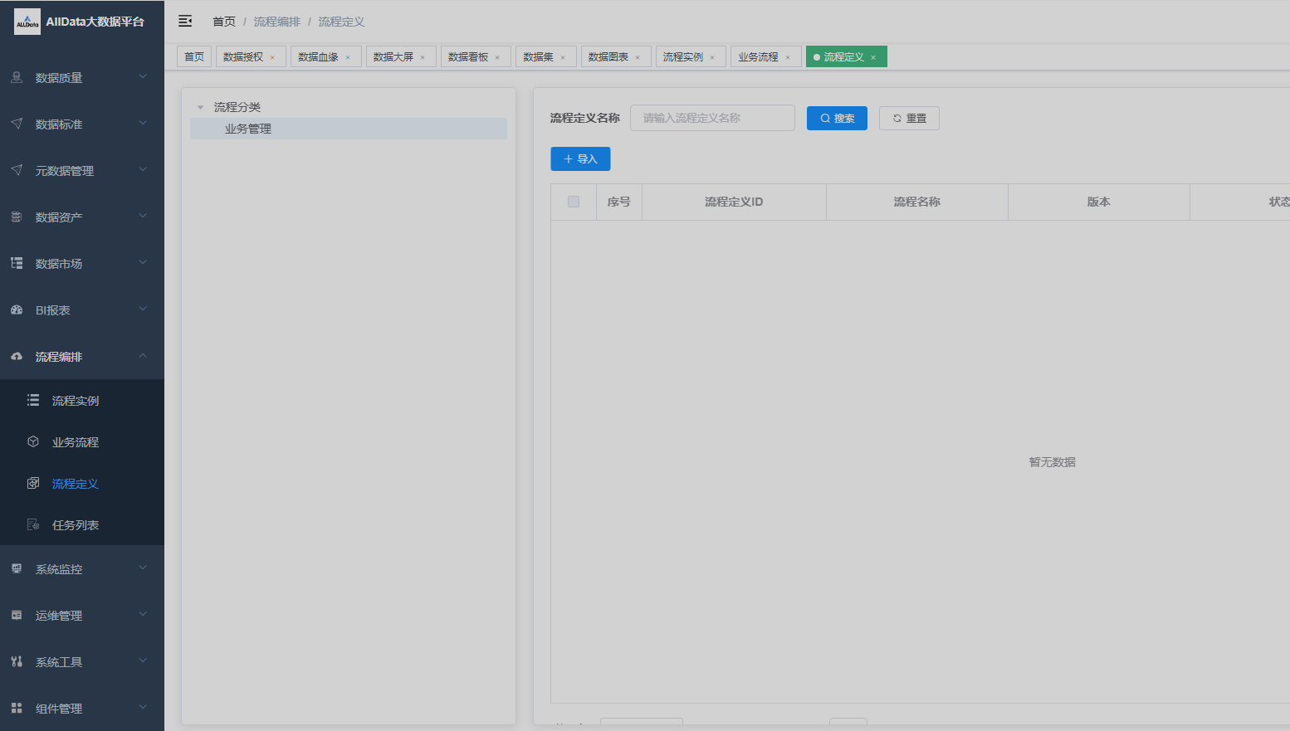
Task: Click the 搜索 search button
Action: pos(837,119)
